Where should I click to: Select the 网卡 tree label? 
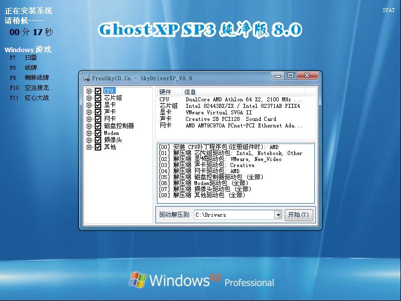(110, 119)
